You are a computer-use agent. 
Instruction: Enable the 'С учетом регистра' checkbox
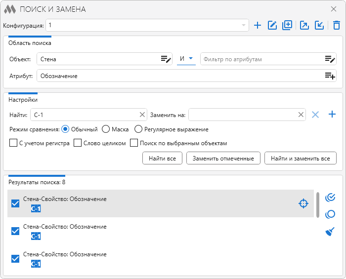tap(13, 143)
